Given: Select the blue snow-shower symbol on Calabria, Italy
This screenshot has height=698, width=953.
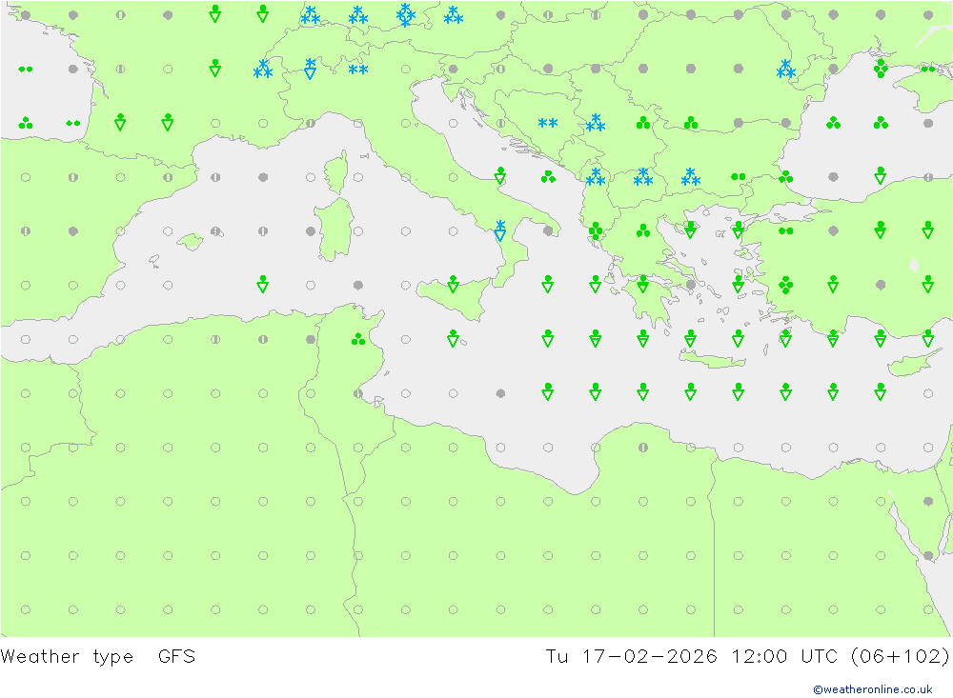Looking at the screenshot, I should 500,230.
